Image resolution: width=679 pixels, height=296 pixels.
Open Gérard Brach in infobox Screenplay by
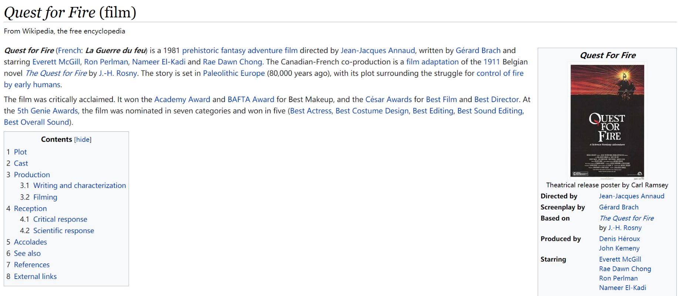click(x=619, y=207)
